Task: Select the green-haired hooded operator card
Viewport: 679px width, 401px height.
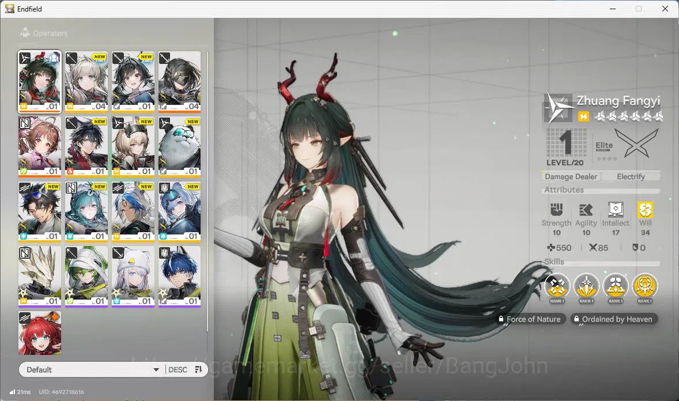Action: click(86, 277)
